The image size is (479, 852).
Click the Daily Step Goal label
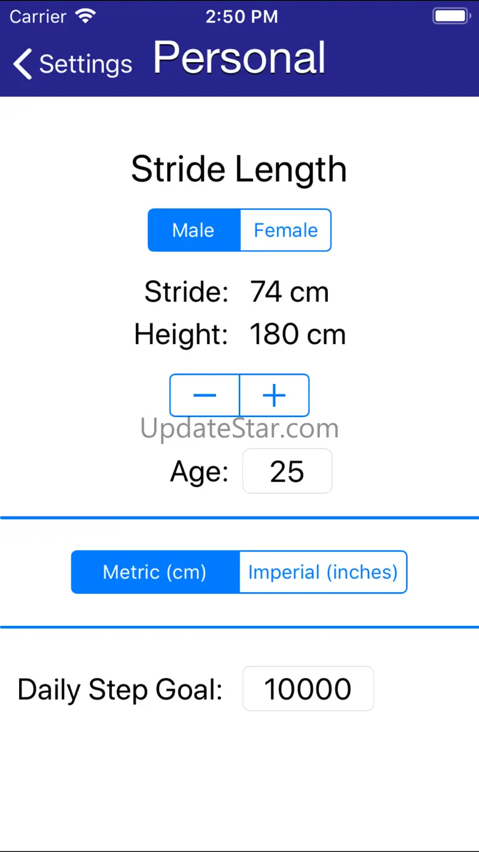pos(120,689)
